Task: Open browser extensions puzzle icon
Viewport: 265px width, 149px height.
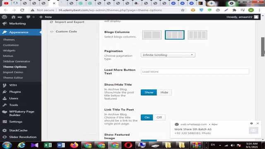Action: 234,10
